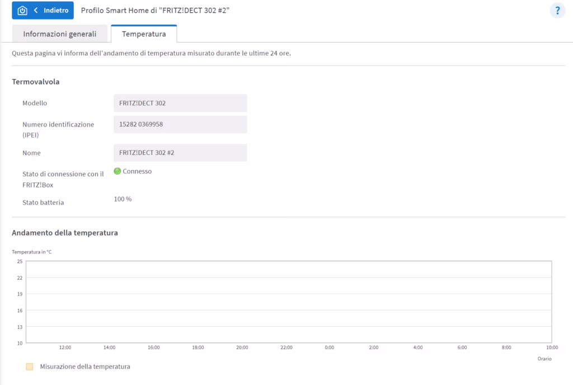Click the 13 temperature axis value
The height and width of the screenshot is (385, 573).
pos(20,327)
